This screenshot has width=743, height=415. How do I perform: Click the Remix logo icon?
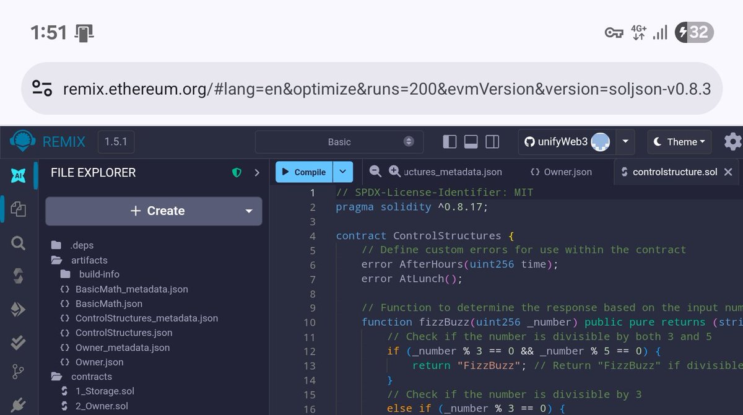point(23,142)
